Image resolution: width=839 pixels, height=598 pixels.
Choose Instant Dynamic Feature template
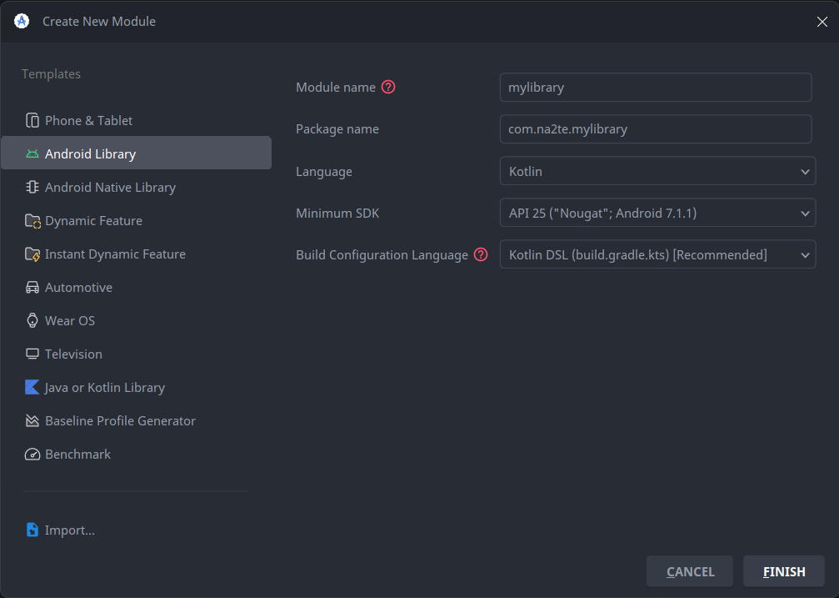click(x=115, y=254)
